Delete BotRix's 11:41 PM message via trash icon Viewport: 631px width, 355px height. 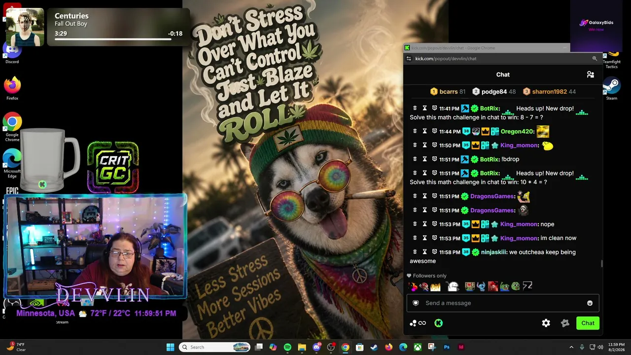click(415, 108)
